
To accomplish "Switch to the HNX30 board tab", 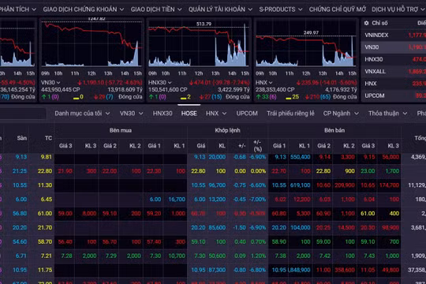I will pos(163,114).
